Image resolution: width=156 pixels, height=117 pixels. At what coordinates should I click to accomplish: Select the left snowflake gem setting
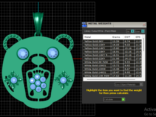(13, 80)
